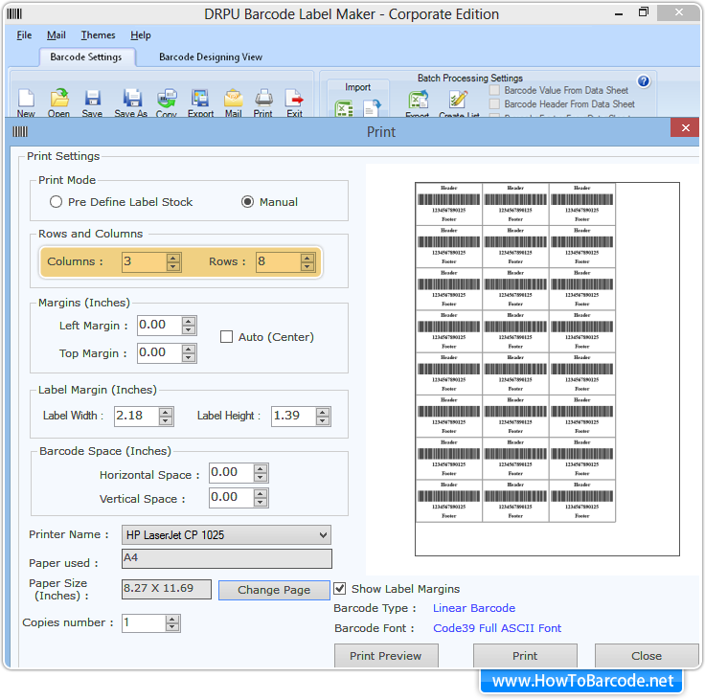Switch to Barcode Designing View tab
This screenshot has height=700, width=705.
point(211,57)
